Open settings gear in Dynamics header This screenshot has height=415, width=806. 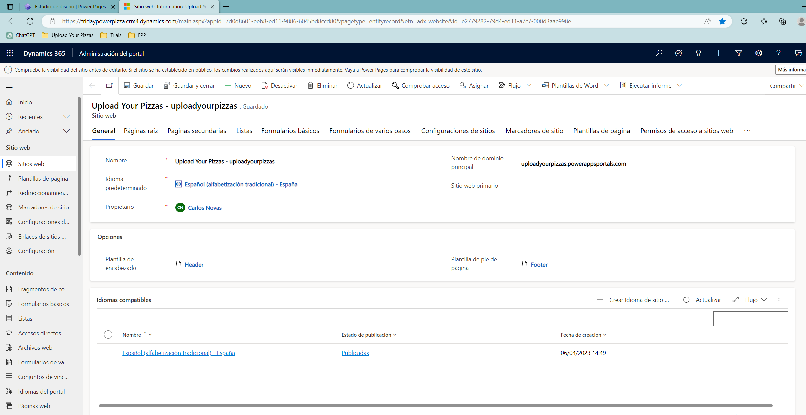point(758,53)
